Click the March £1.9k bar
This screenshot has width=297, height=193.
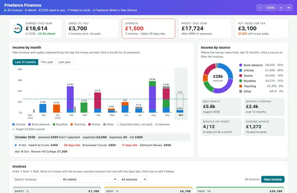[x=84, y=107]
